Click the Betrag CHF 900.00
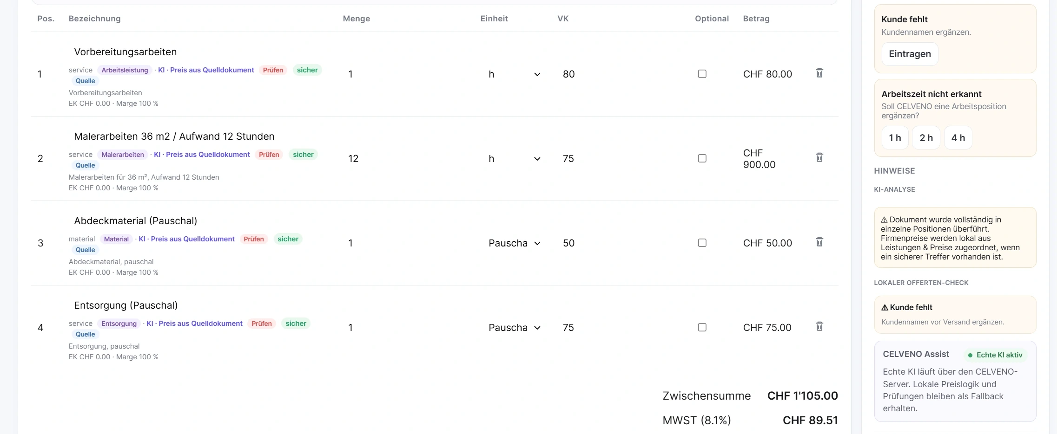This screenshot has width=1057, height=434. pos(760,159)
